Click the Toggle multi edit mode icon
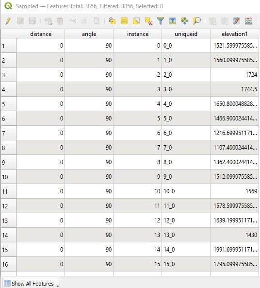 point(20,21)
